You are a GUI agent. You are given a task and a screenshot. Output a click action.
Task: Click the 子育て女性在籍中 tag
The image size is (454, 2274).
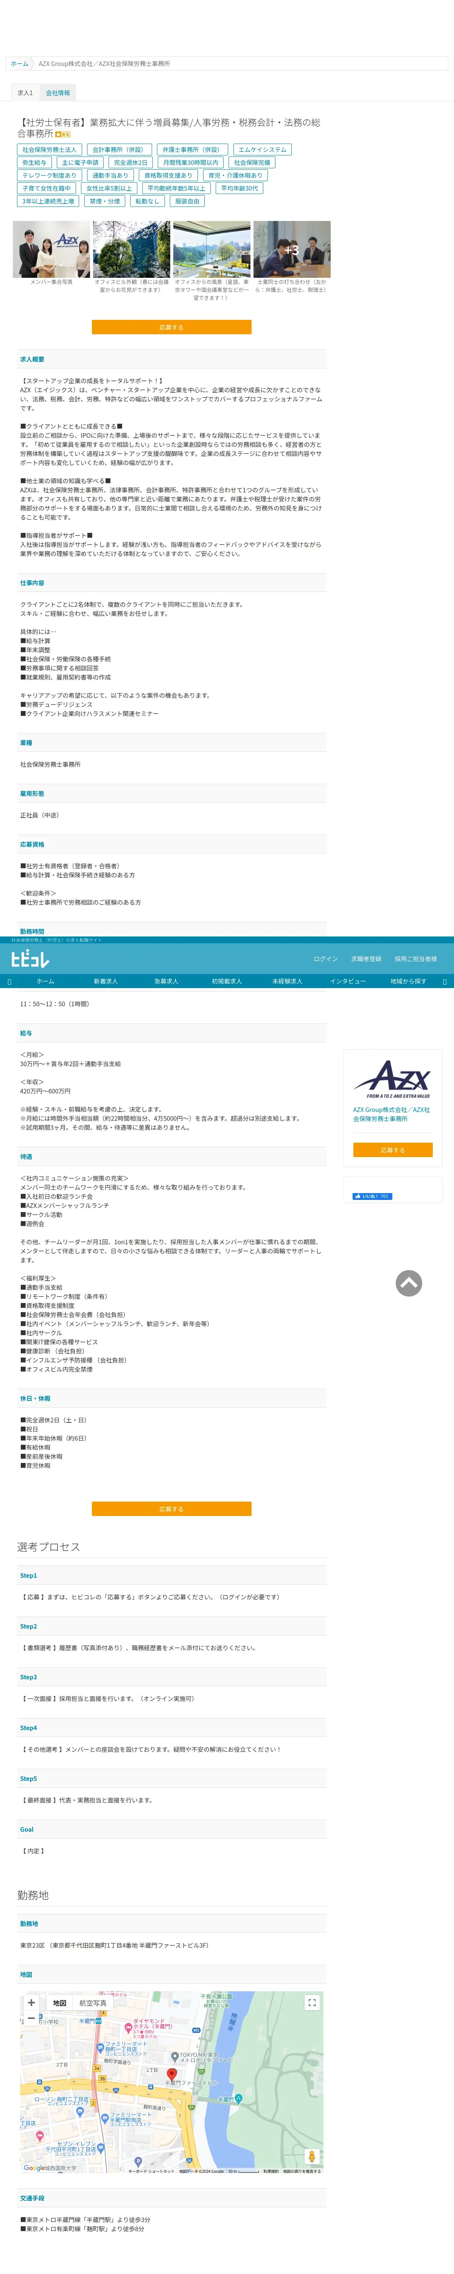point(47,188)
